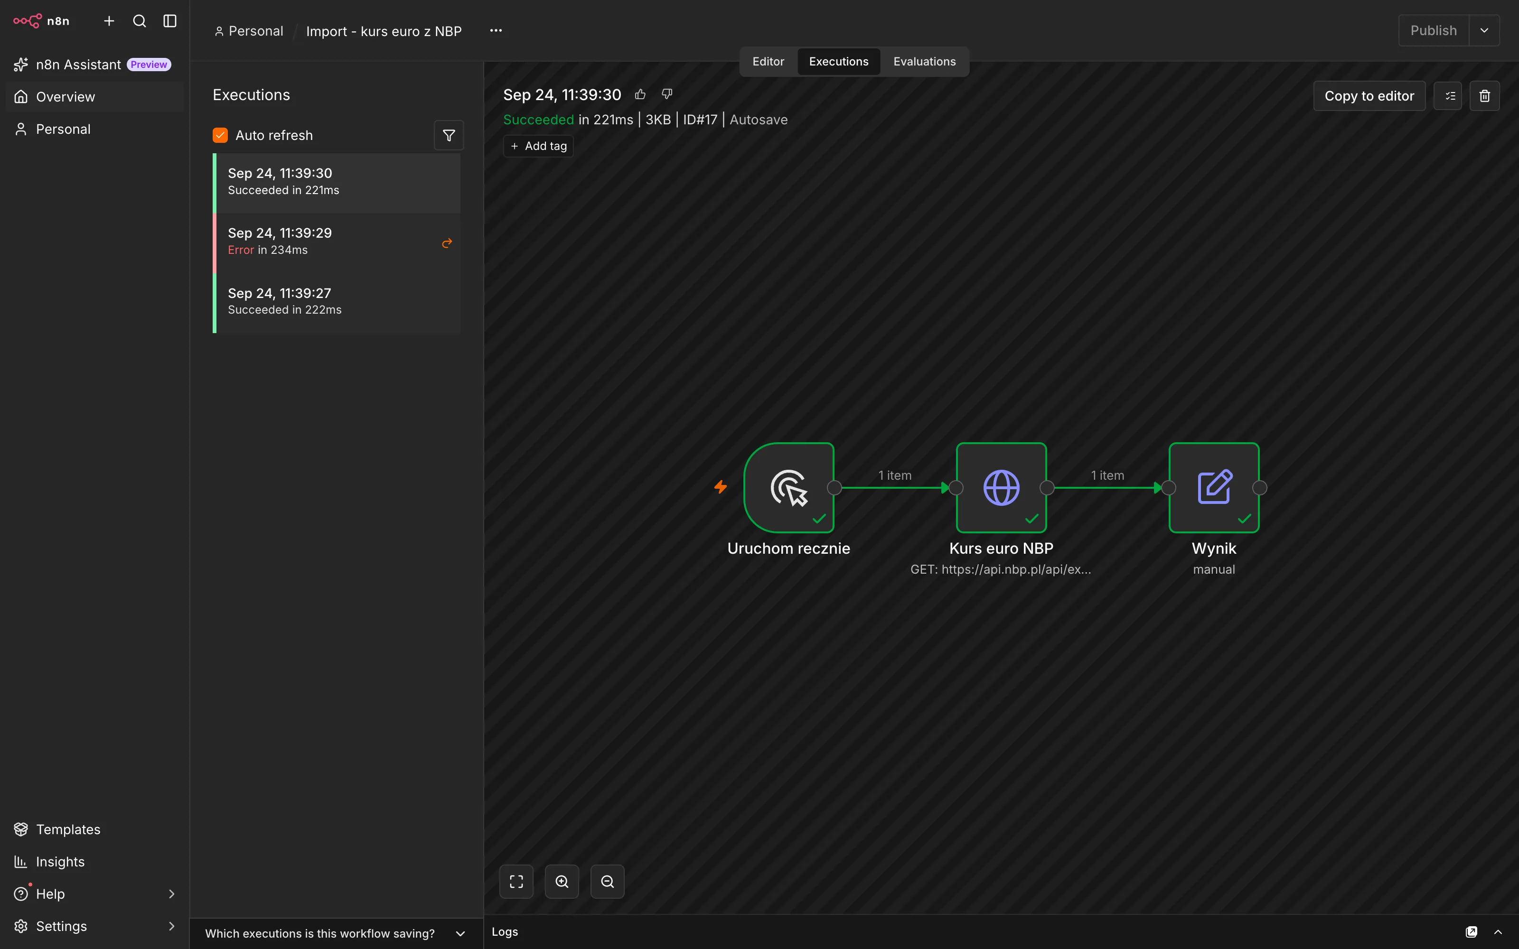This screenshot has height=949, width=1519.
Task: Open the executions filter funnel icon
Action: coord(449,135)
